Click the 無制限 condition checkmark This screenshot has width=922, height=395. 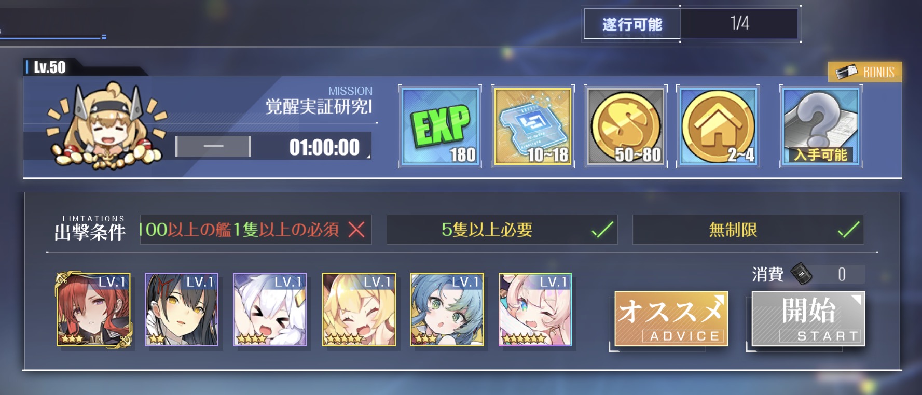tap(849, 229)
